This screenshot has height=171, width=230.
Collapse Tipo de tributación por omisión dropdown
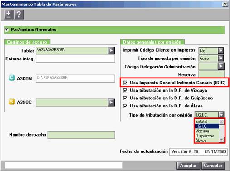click(x=221, y=115)
